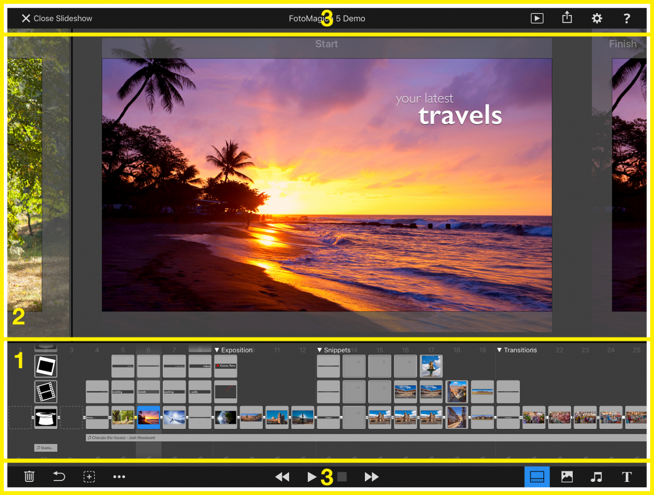This screenshot has width=654, height=495.
Task: Toggle the blue highlighted timeline view button
Action: (537, 477)
